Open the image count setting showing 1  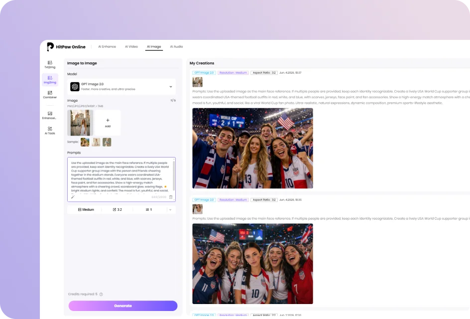[x=149, y=209]
